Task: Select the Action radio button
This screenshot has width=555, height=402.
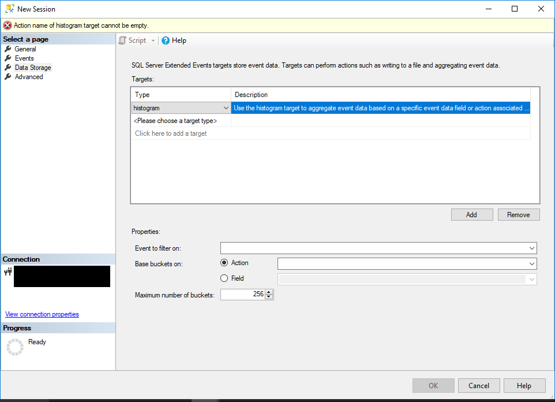Action: pos(224,263)
